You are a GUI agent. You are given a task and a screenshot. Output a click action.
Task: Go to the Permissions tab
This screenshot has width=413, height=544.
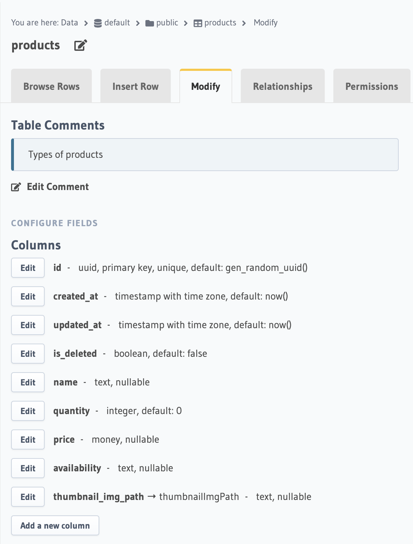click(x=372, y=86)
